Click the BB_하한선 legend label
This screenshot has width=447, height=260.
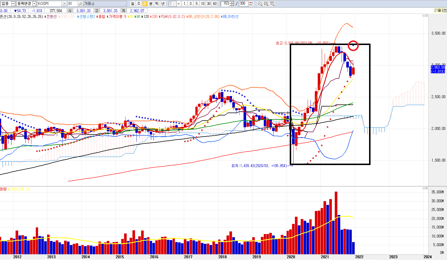pos(230,17)
